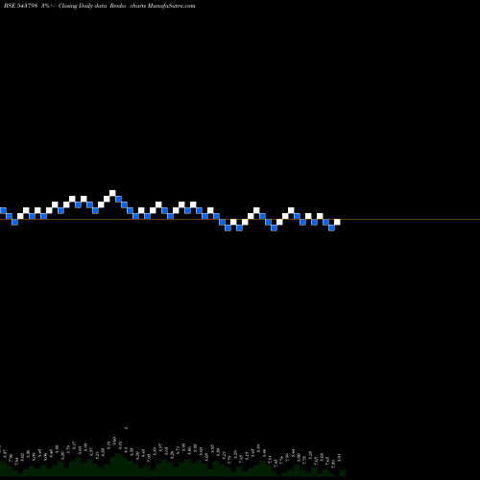
Task: Click the 'Closing Daily data' title text
Action: click(x=83, y=6)
